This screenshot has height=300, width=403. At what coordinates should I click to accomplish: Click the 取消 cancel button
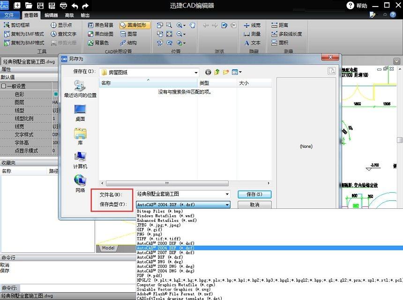tap(254, 205)
